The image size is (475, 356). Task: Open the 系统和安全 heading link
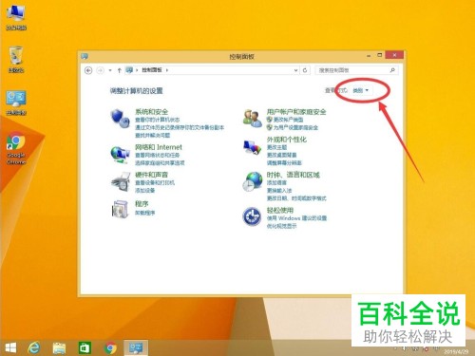[151, 112]
